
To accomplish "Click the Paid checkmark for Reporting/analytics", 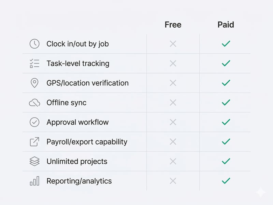I will 226,181.
